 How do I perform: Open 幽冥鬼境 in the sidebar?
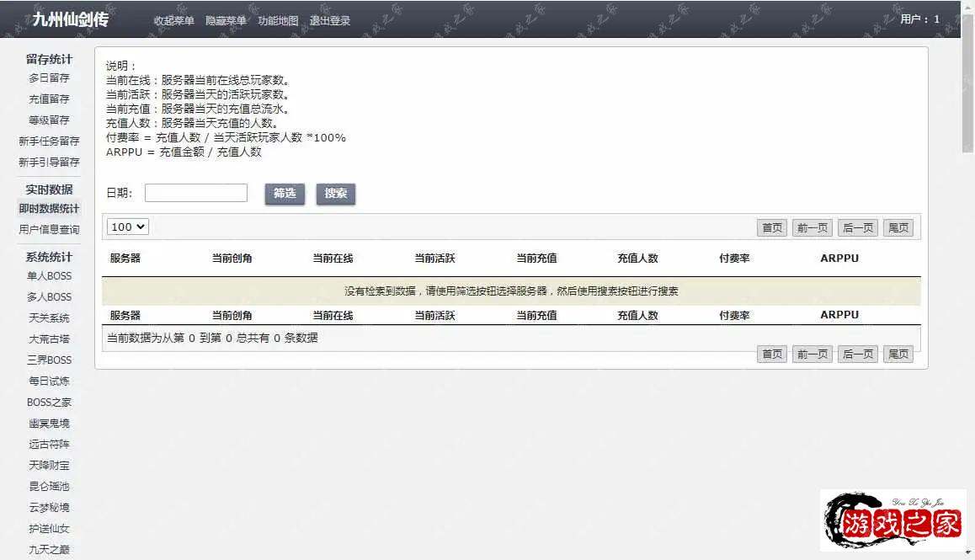(x=49, y=423)
